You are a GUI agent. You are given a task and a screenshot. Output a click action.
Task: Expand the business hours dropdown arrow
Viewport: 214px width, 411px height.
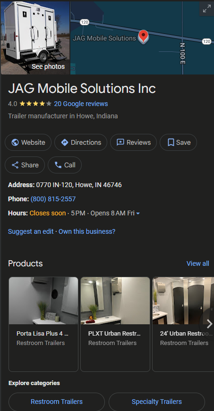point(138,214)
